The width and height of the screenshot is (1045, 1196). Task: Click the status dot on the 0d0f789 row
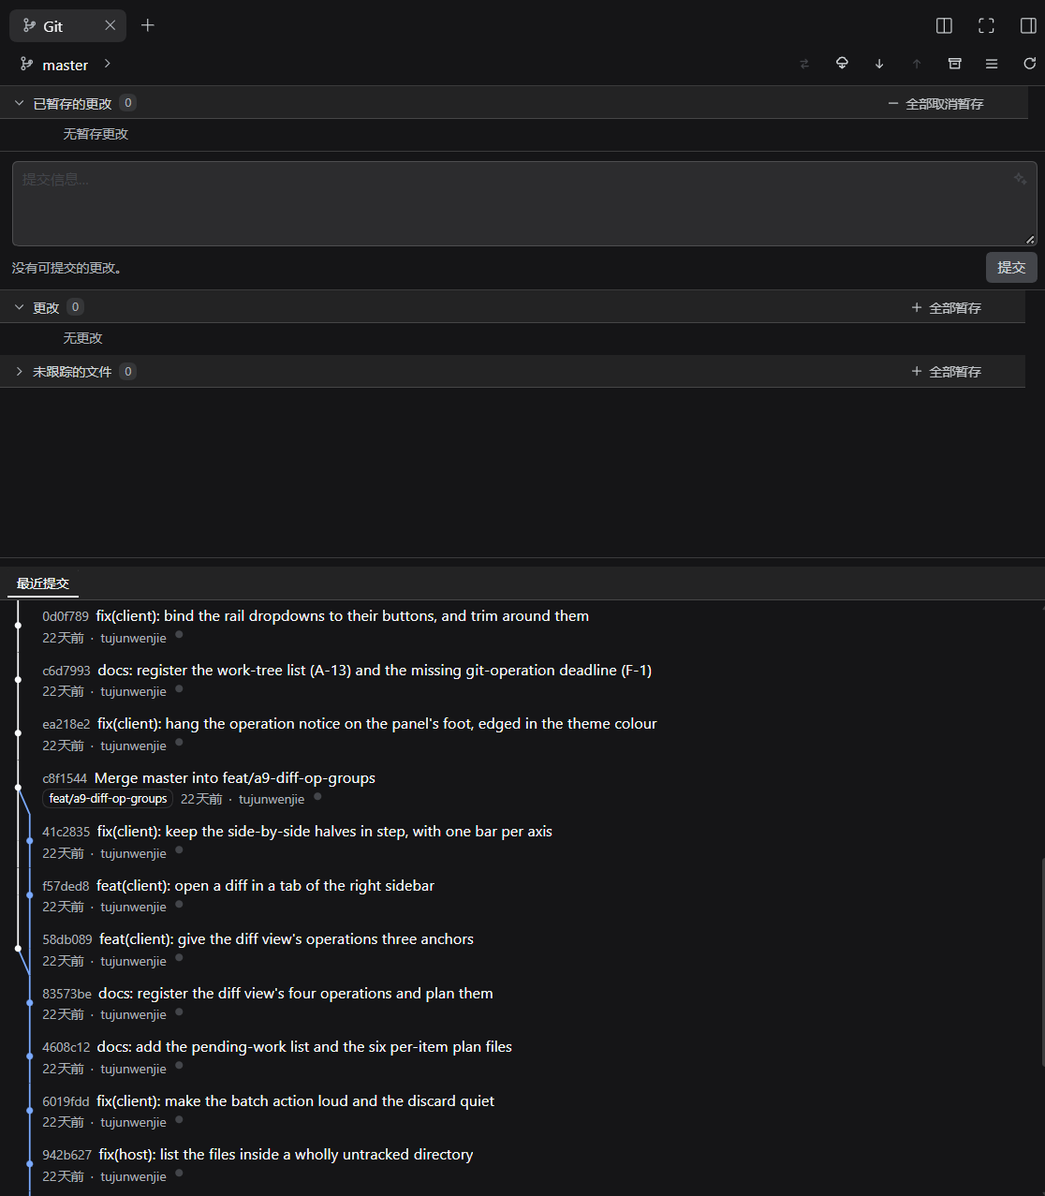click(x=179, y=635)
